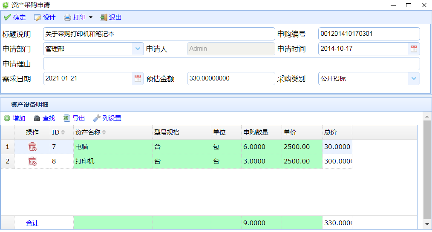Click the Print (打印) printer icon
The width and height of the screenshot is (432, 232).
pos(68,17)
